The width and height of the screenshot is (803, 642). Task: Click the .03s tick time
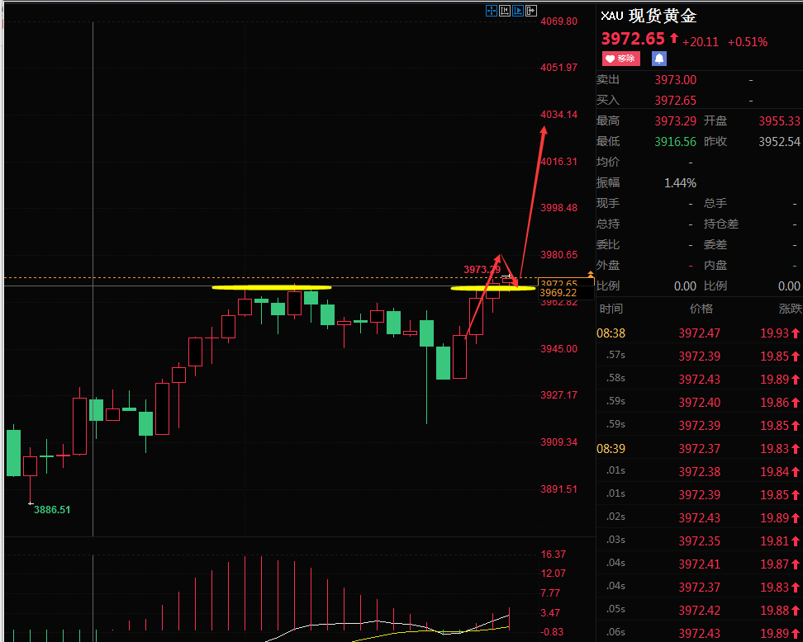(x=615, y=540)
